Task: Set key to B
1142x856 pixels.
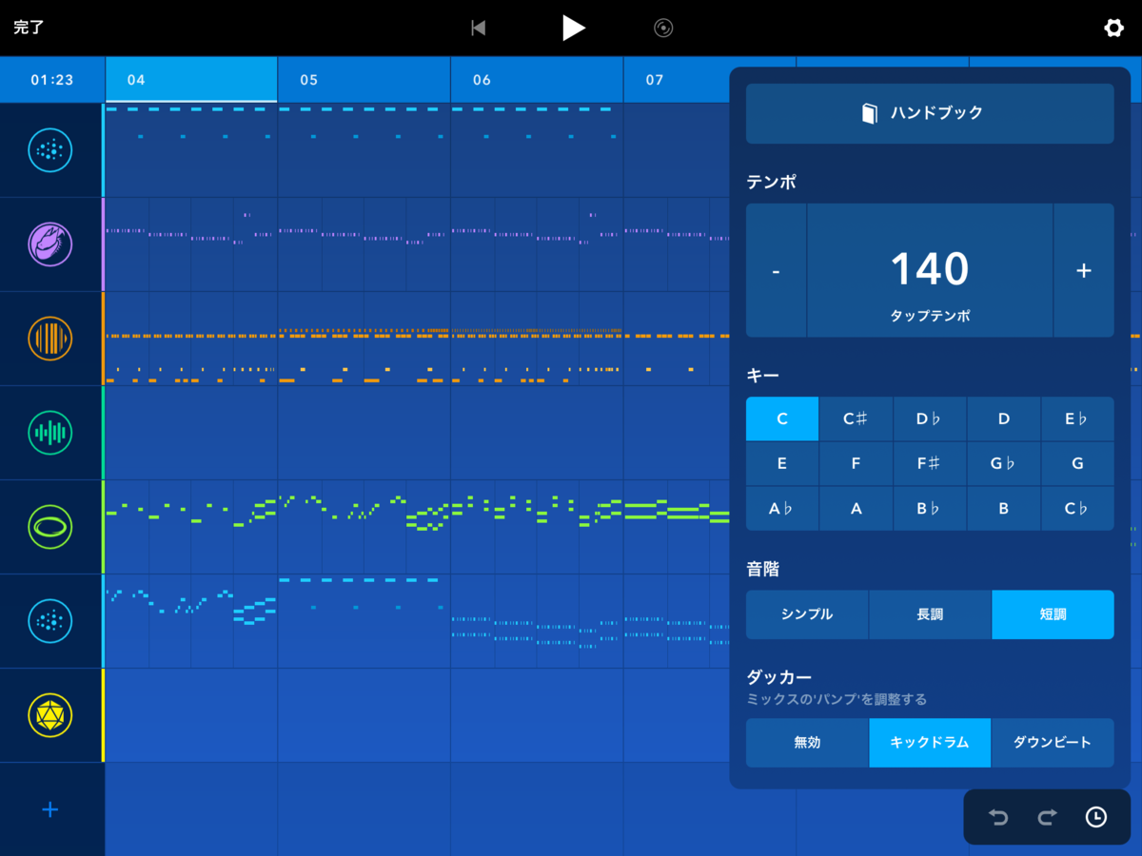Action: click(1003, 509)
